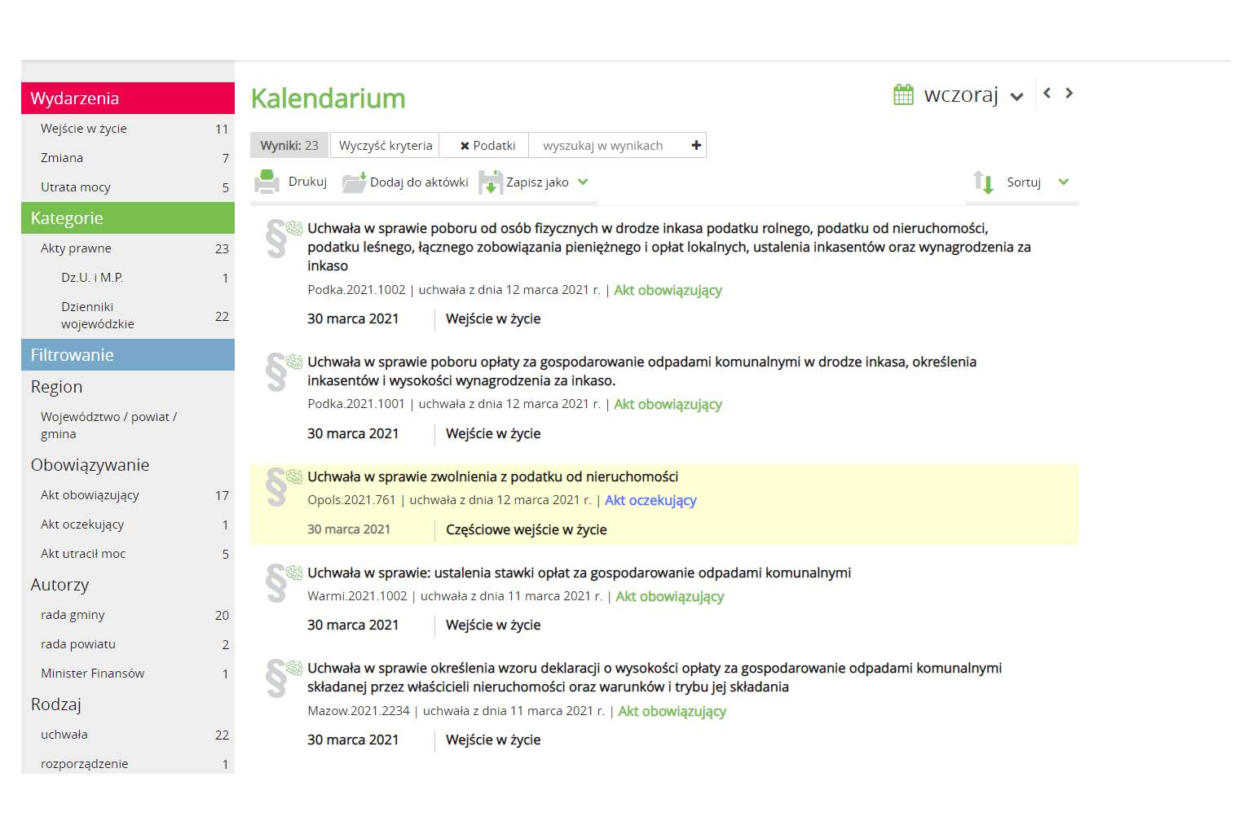Select the Utrata mocy event filter
Image resolution: width=1252 pixels, height=834 pixels.
click(76, 187)
